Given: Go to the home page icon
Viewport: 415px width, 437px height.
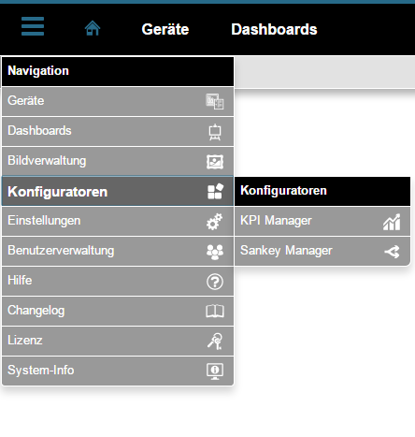Looking at the screenshot, I should point(93,28).
